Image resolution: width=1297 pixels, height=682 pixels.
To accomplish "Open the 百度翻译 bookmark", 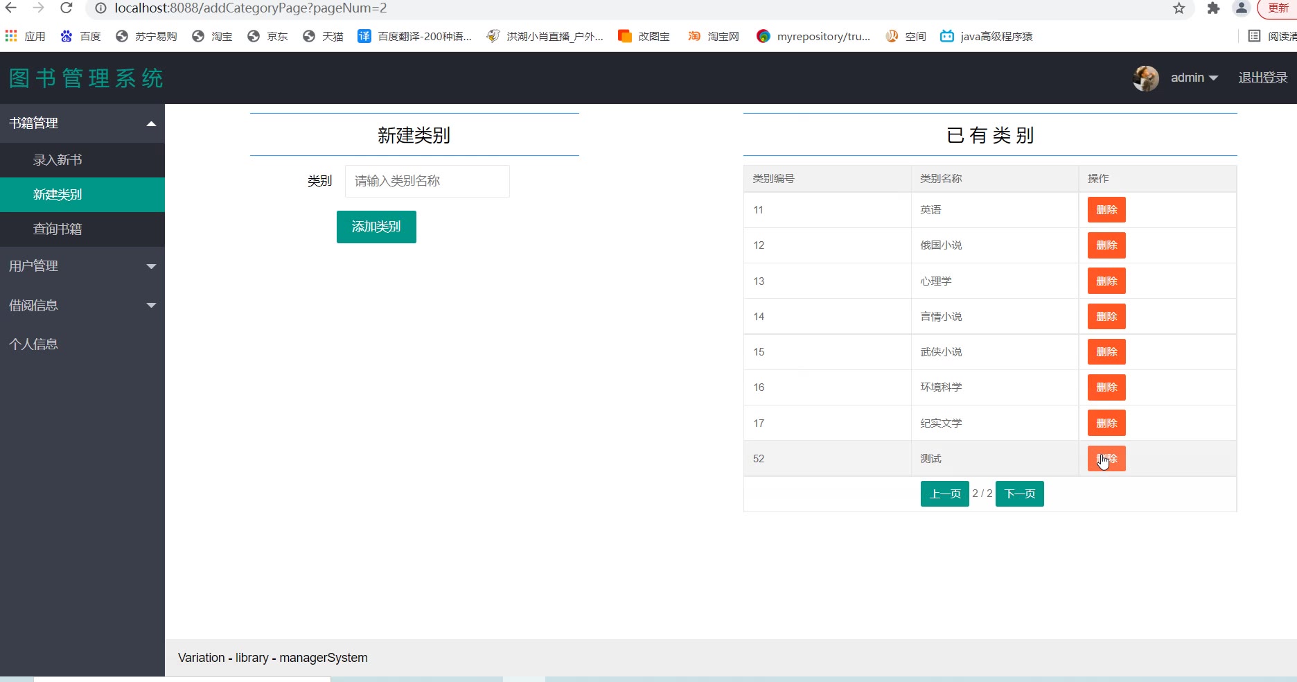I will click(x=414, y=36).
